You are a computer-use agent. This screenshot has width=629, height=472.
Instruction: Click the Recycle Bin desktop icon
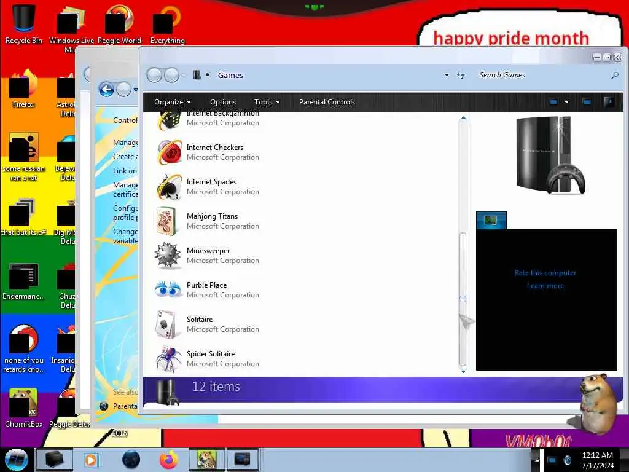coord(24,24)
